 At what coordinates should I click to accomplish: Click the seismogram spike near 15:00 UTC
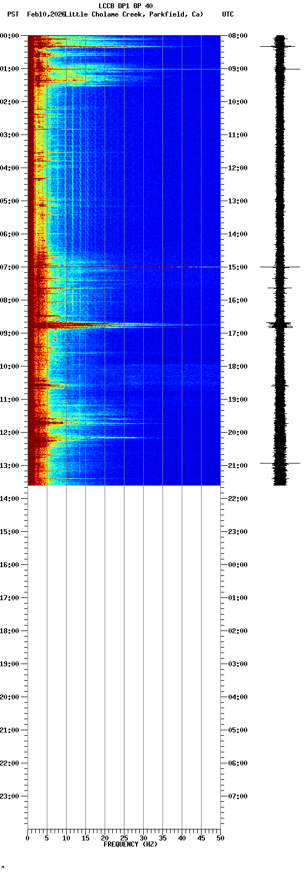[280, 267]
